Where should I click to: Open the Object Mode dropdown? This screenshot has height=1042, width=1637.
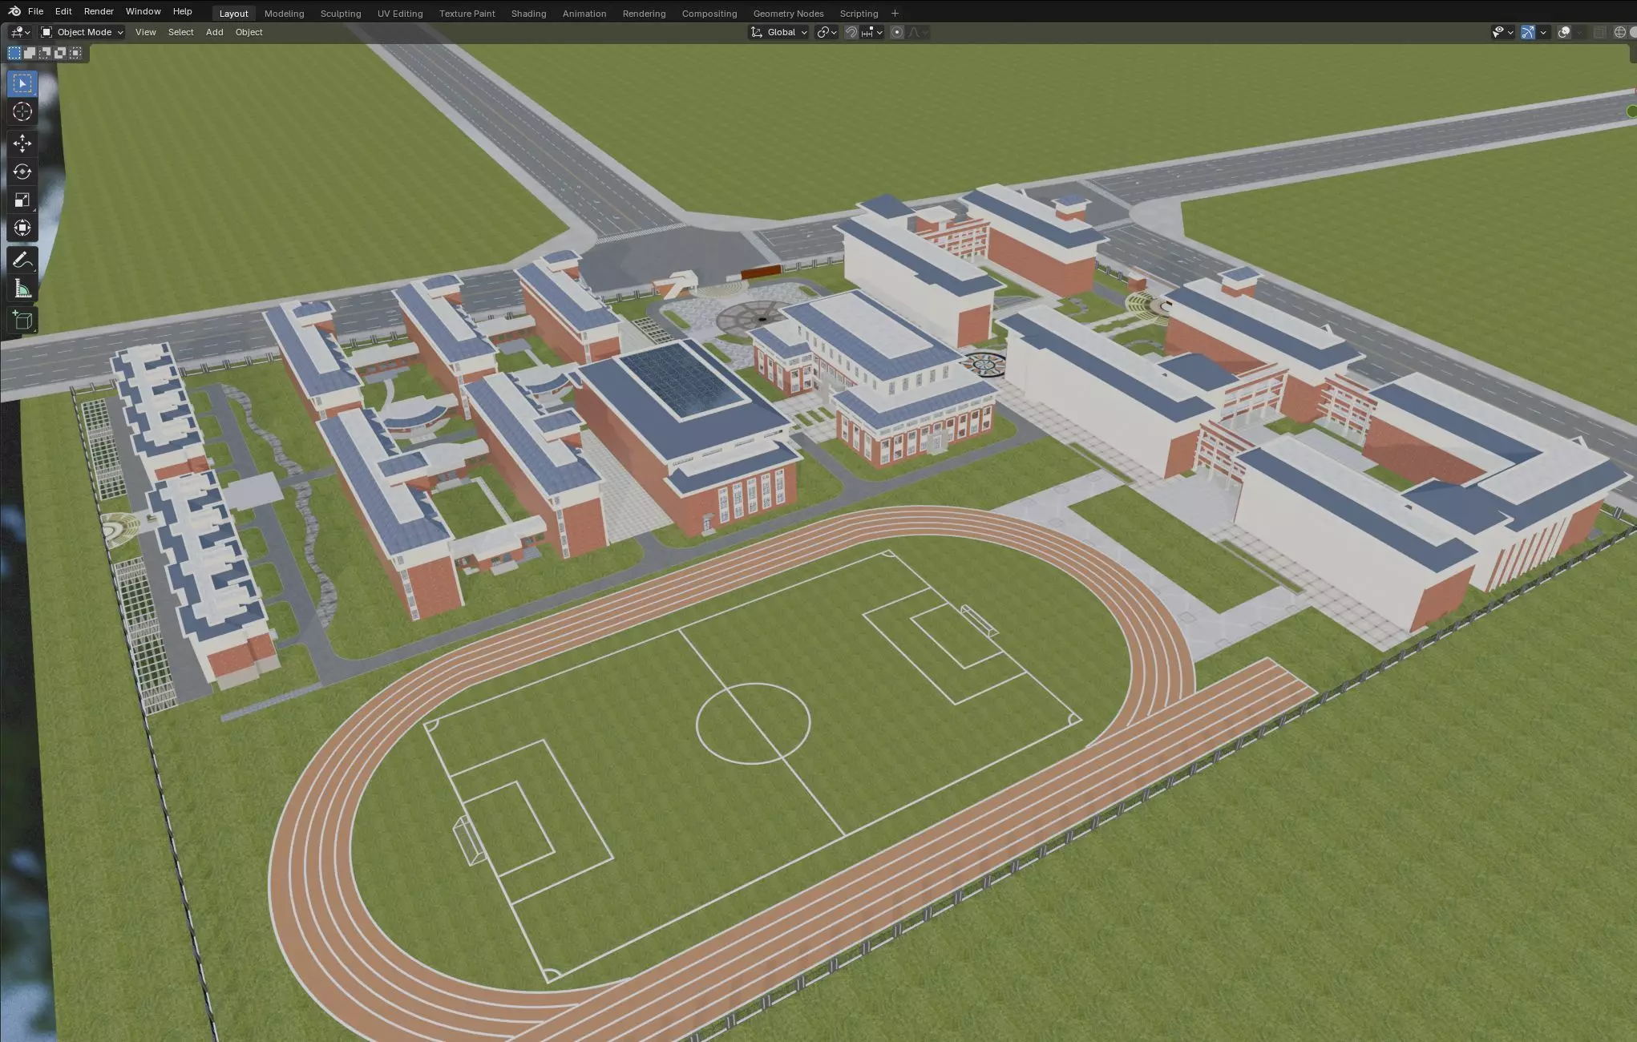pos(82,32)
